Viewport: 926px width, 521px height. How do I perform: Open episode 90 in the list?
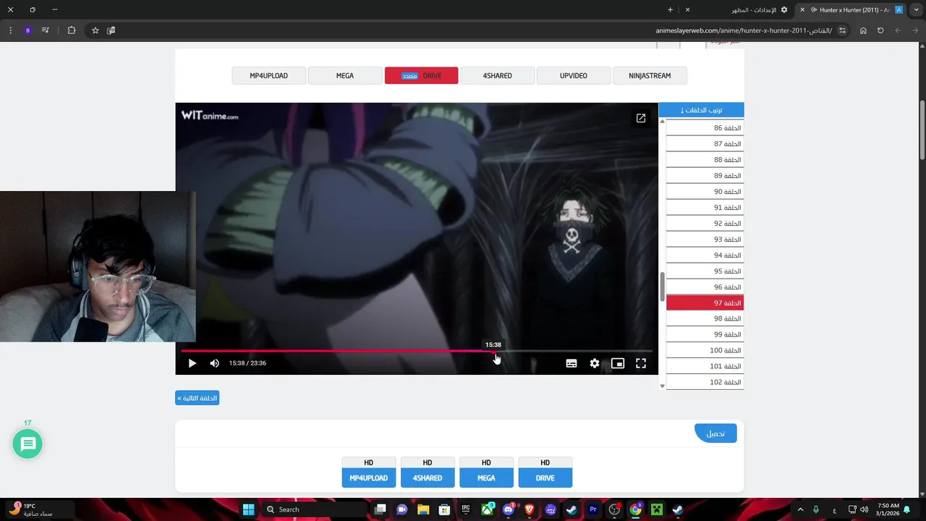[705, 192]
